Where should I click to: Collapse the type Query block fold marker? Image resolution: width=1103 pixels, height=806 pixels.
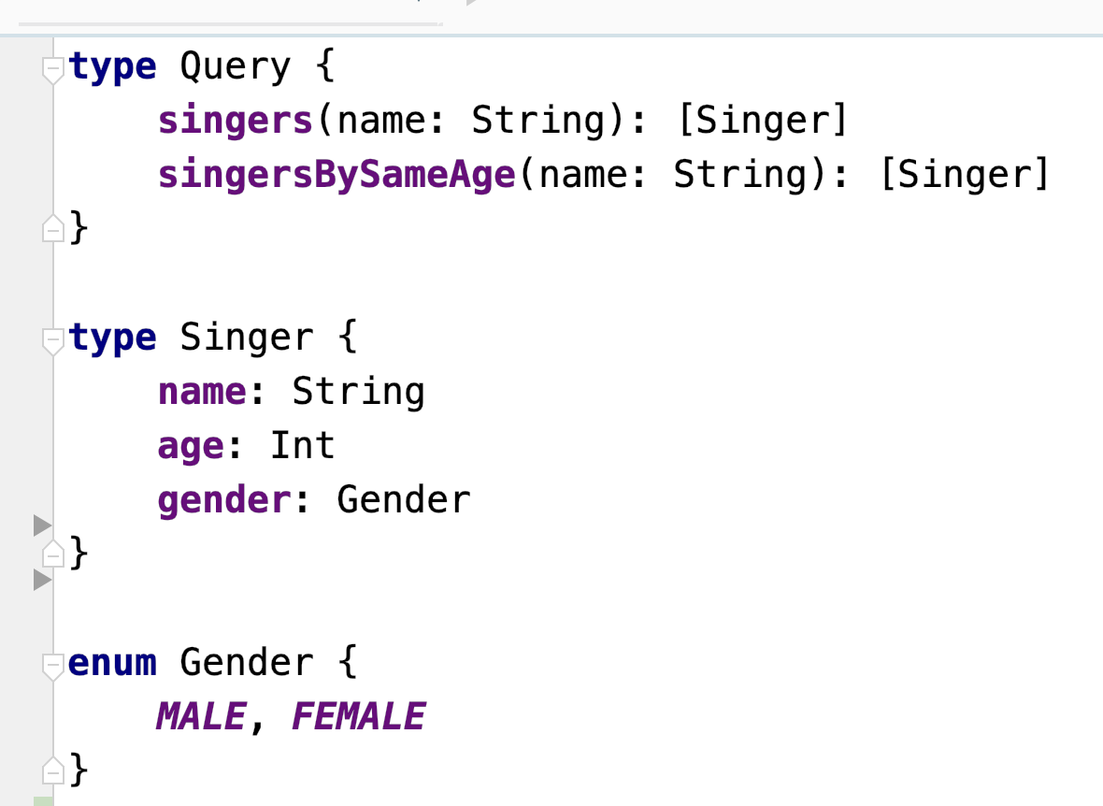pos(53,70)
